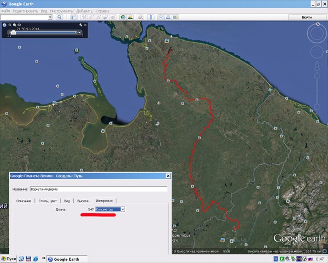The image size is (328, 263).
Task: Click the Войти sign-in button
Action: coord(307,17)
